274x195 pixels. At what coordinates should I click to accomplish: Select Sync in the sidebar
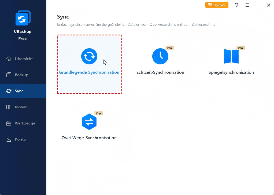tap(19, 91)
